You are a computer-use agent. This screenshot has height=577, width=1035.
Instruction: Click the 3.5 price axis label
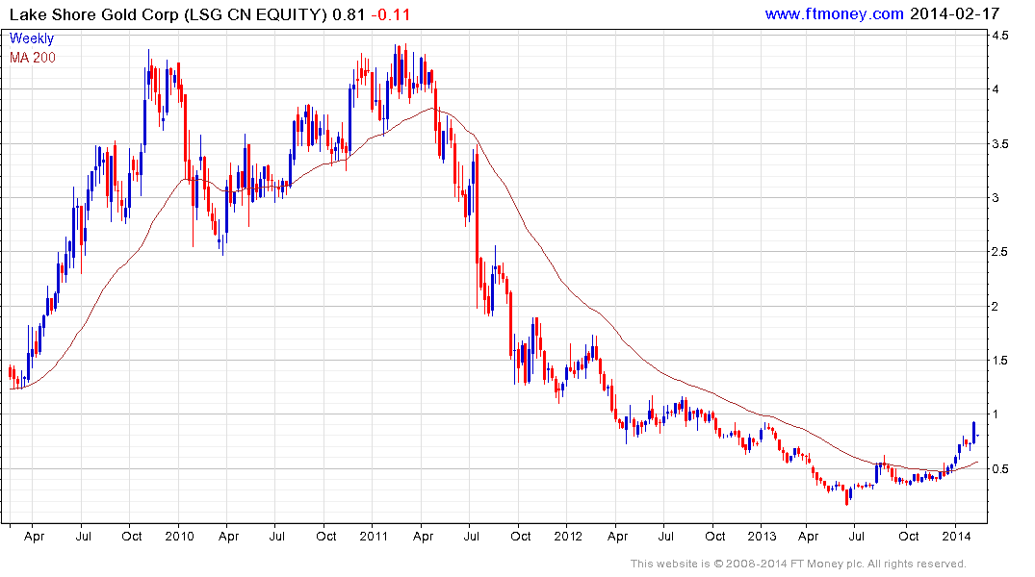coord(1000,143)
